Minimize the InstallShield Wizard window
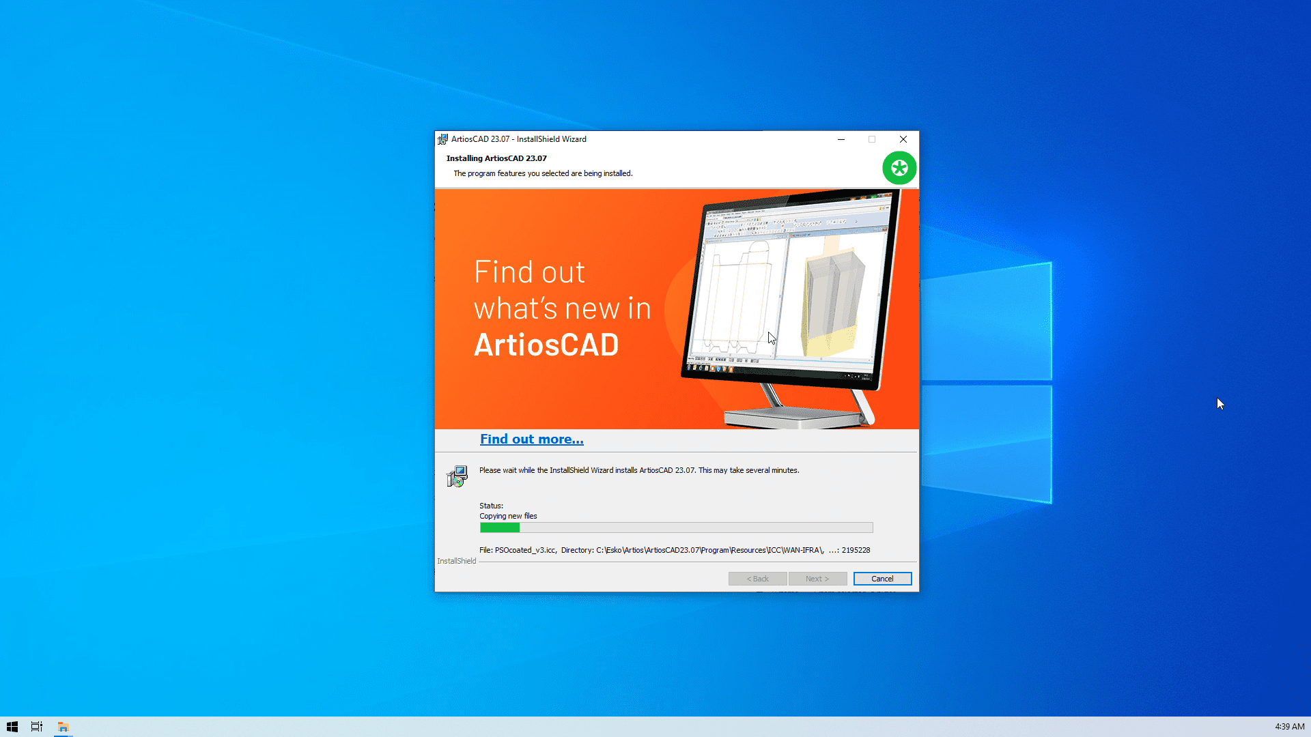Viewport: 1311px width, 737px height. (x=841, y=139)
